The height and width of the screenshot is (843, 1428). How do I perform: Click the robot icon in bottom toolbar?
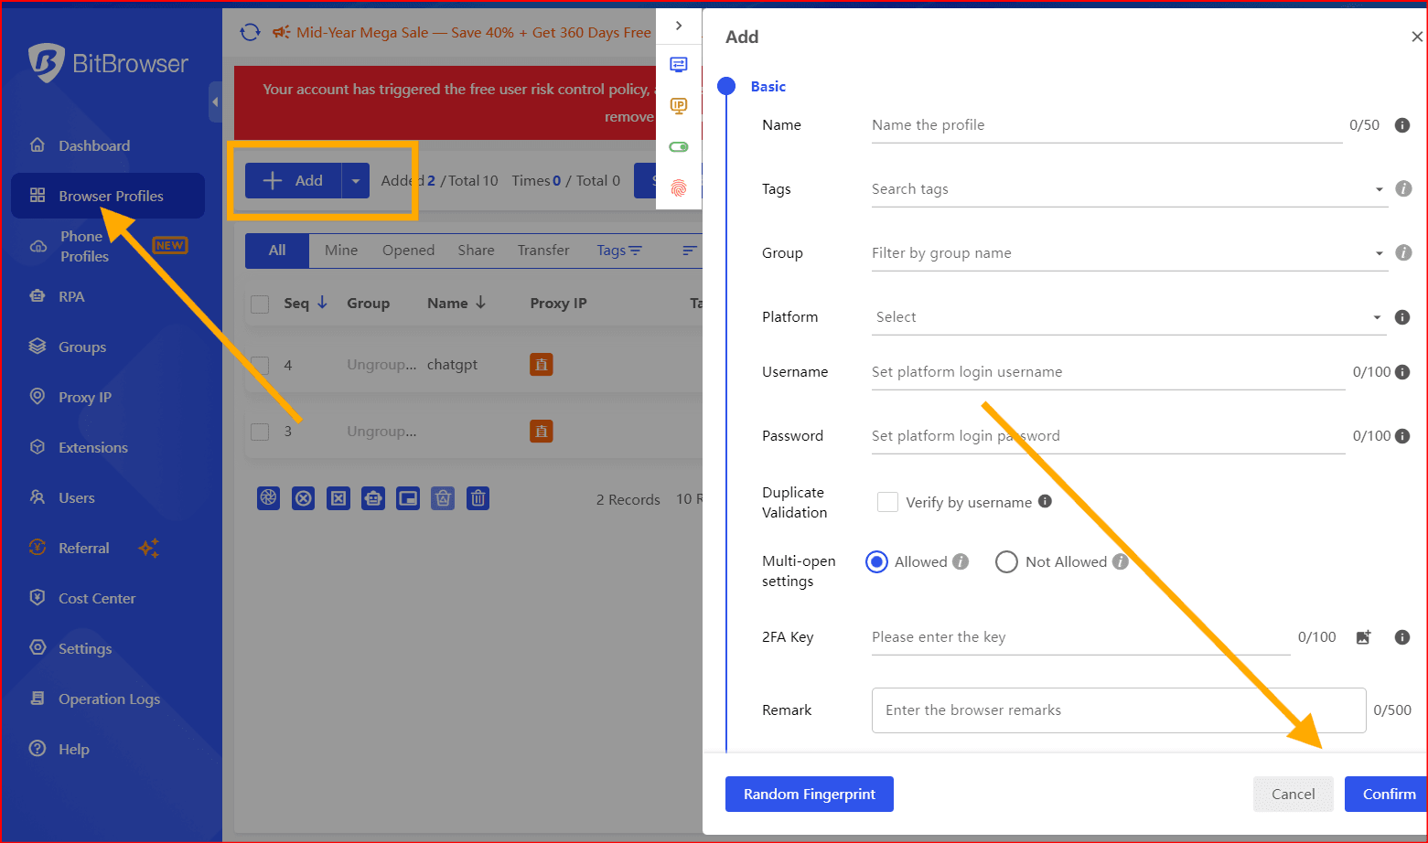[x=373, y=498]
